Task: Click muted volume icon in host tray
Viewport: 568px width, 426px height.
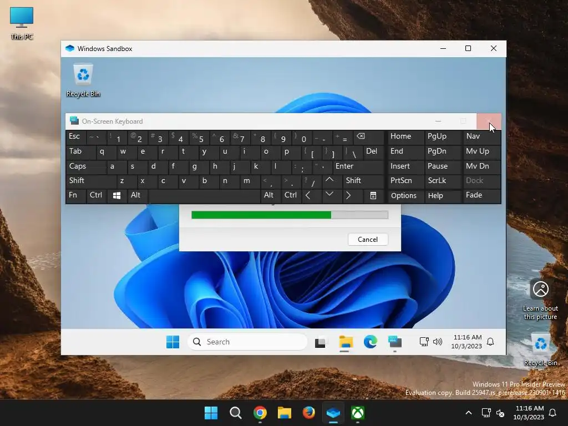Action: (500, 413)
